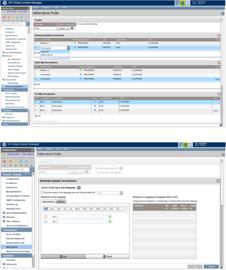Open help for Server VLAN Tag to vNet Mappings

click(x=79, y=187)
